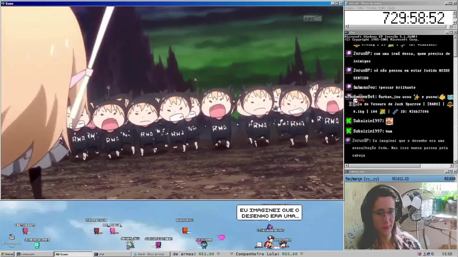Click MA_THEUS_ pink avatar character

(113, 231)
